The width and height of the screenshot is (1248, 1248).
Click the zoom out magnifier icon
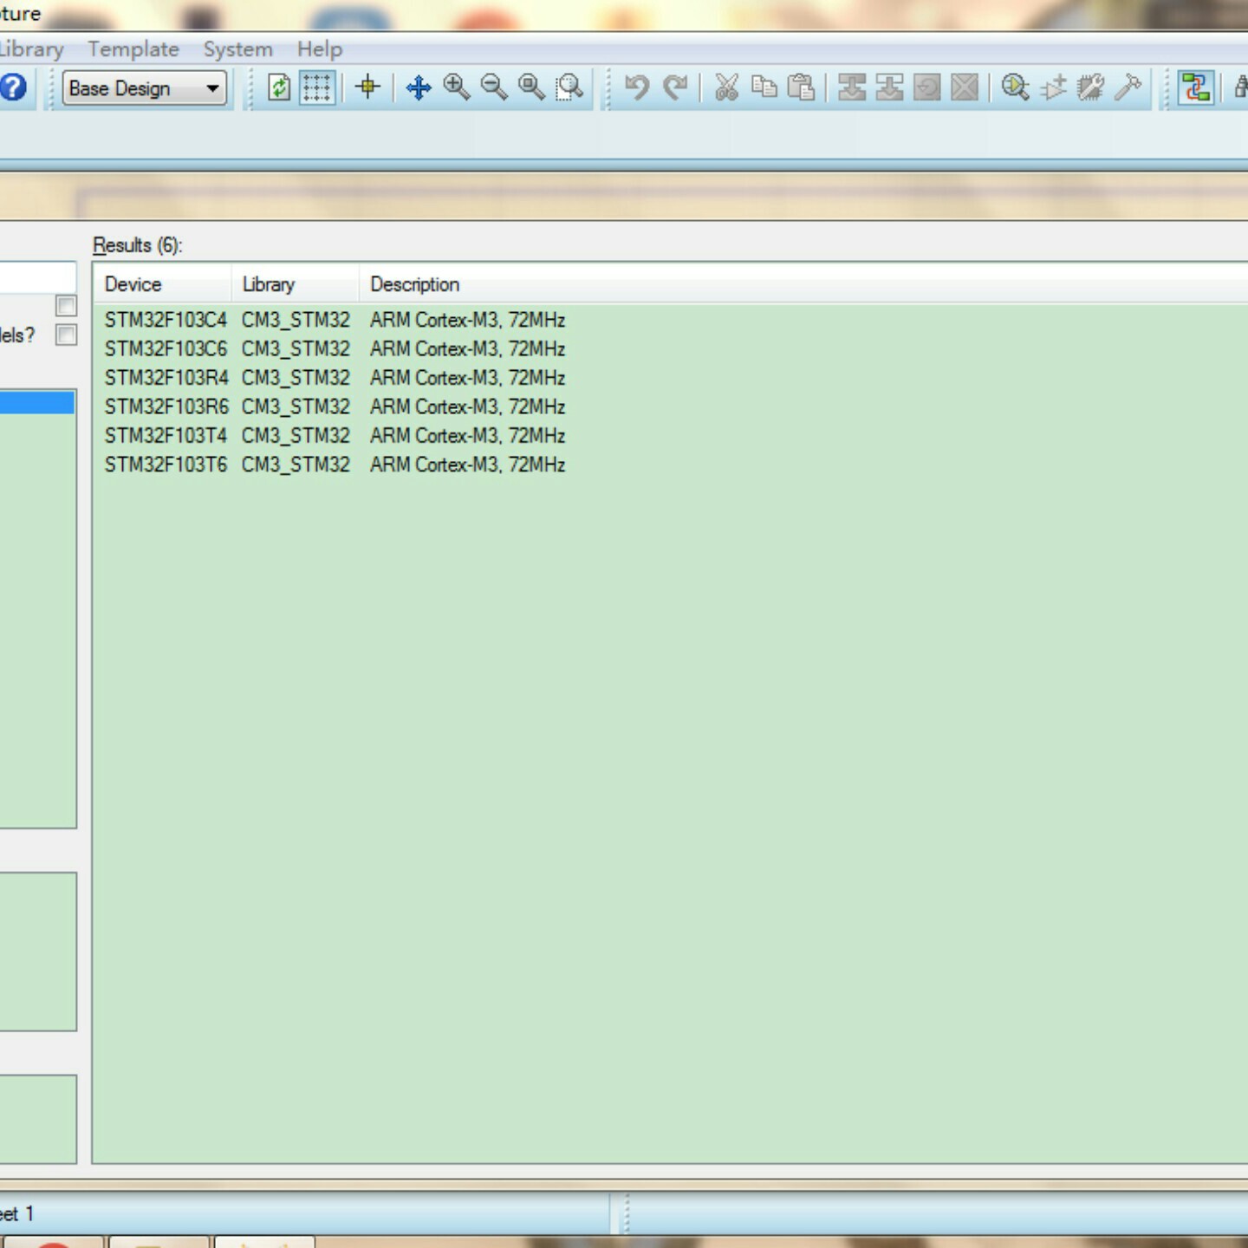493,88
